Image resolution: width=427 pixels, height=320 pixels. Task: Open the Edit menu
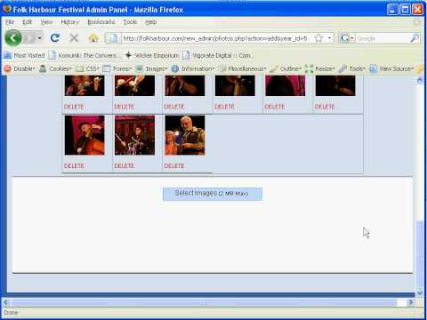(x=28, y=22)
